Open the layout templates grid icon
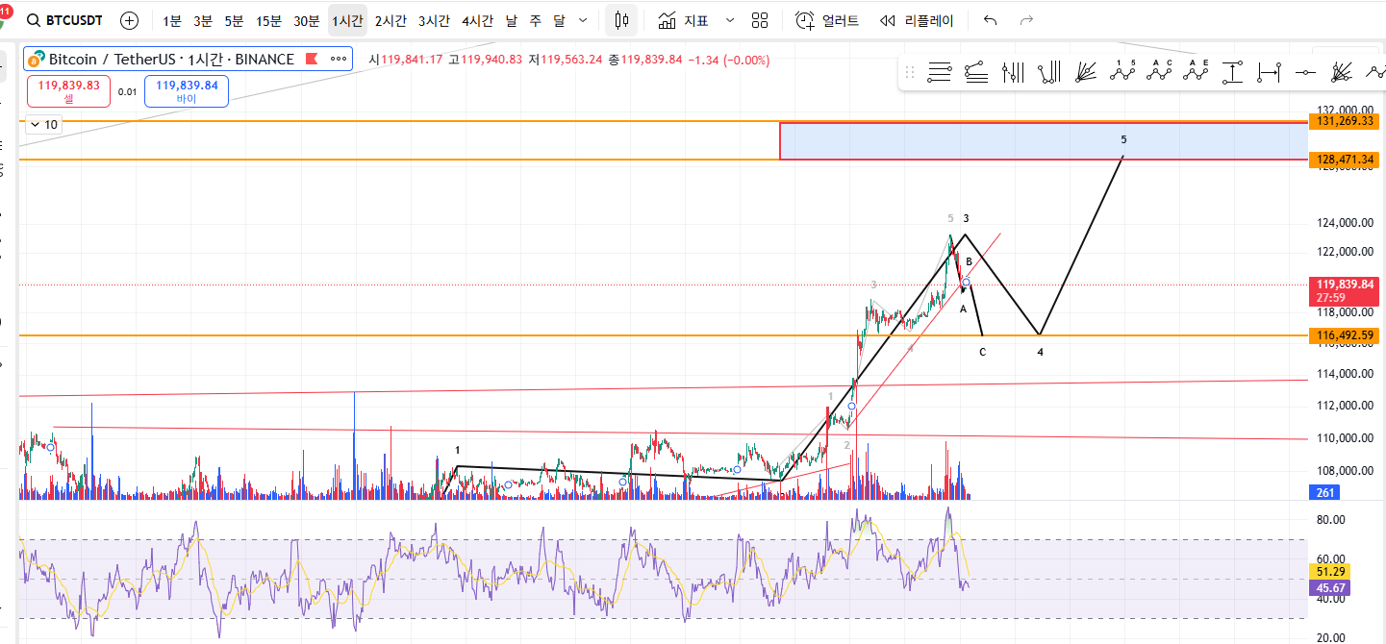 click(760, 20)
